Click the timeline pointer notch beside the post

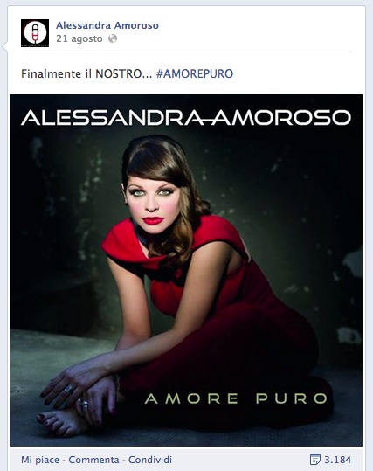(x=4, y=47)
